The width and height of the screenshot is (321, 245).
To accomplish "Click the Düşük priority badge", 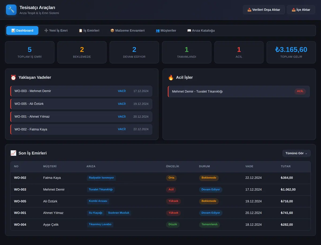I will coord(173,225).
